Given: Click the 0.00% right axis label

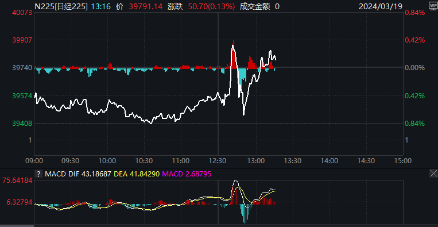Looking at the screenshot, I should [x=415, y=68].
